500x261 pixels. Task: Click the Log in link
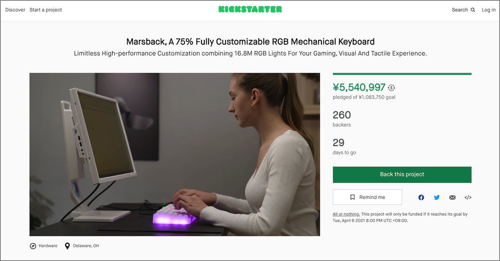click(x=489, y=10)
